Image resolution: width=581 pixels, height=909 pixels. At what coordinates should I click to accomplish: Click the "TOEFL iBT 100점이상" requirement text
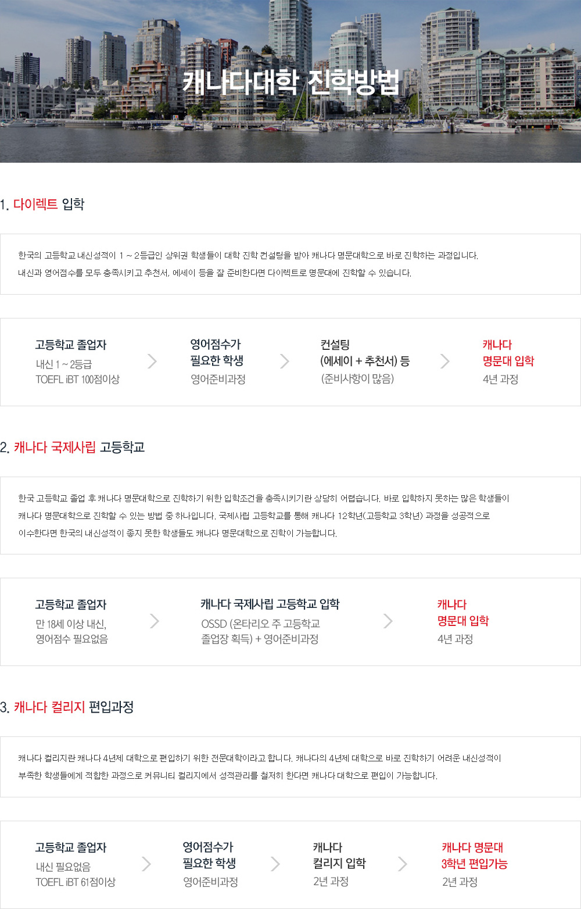coord(77,380)
